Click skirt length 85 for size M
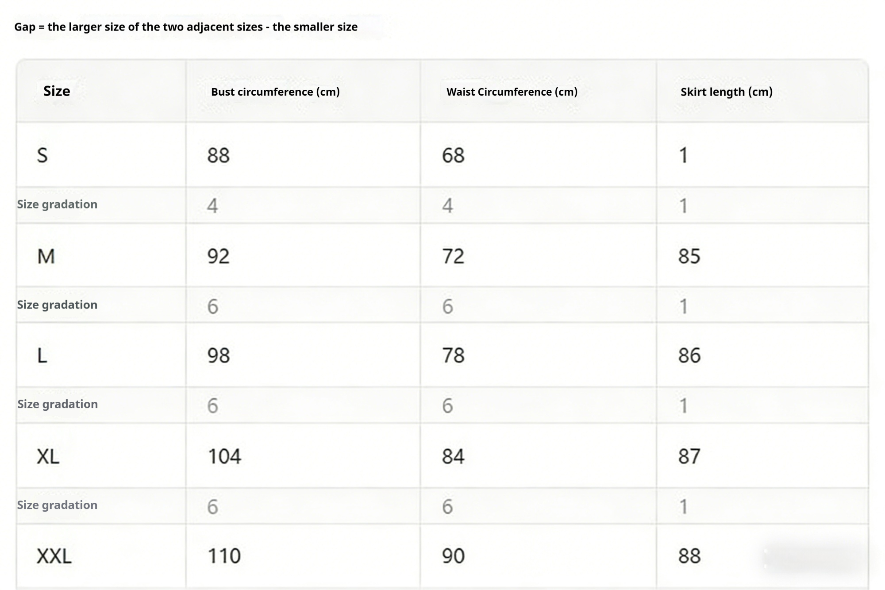Image resolution: width=885 pixels, height=590 pixels. pos(689,256)
